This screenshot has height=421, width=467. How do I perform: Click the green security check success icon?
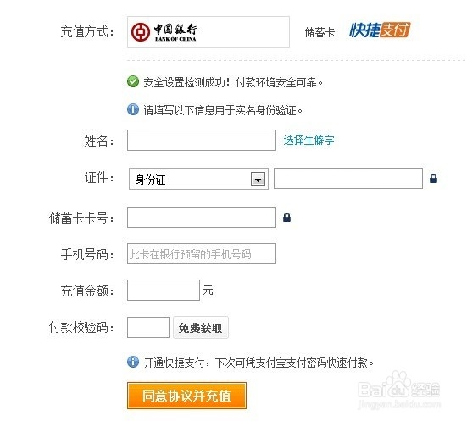133,81
